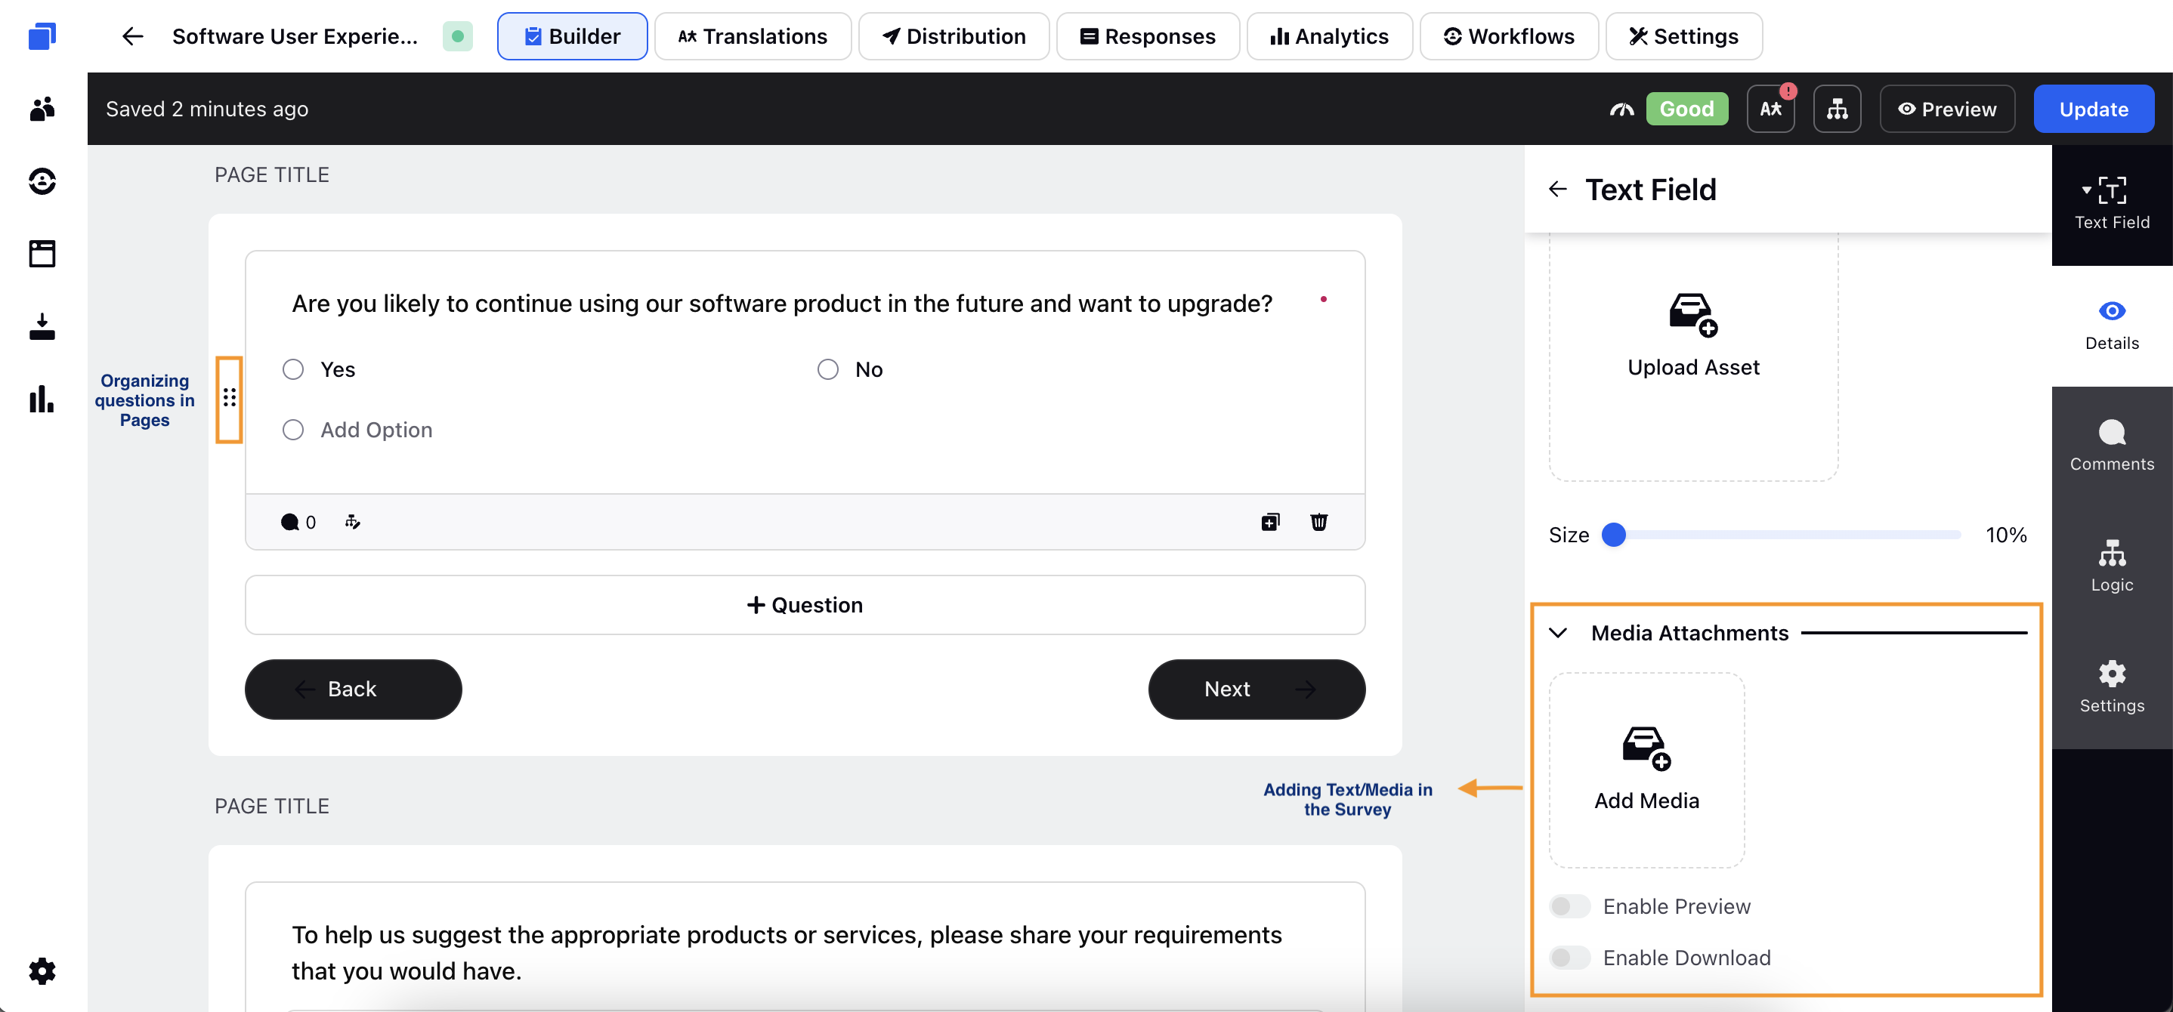Image resolution: width=2173 pixels, height=1012 pixels.
Task: Switch to the Translations tab
Action: pos(753,36)
